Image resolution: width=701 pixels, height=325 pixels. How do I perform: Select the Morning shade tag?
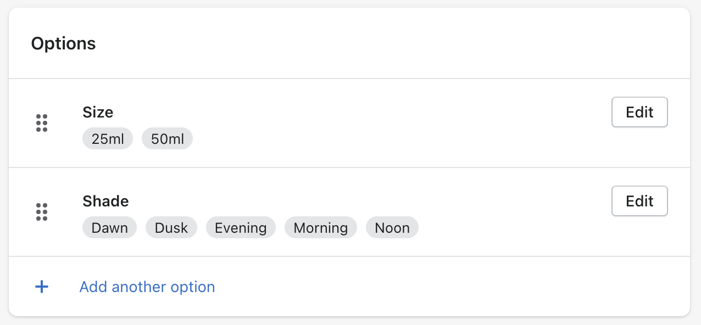pyautogui.click(x=321, y=228)
